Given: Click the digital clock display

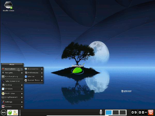Looking at the screenshot, I should [x=138, y=112].
